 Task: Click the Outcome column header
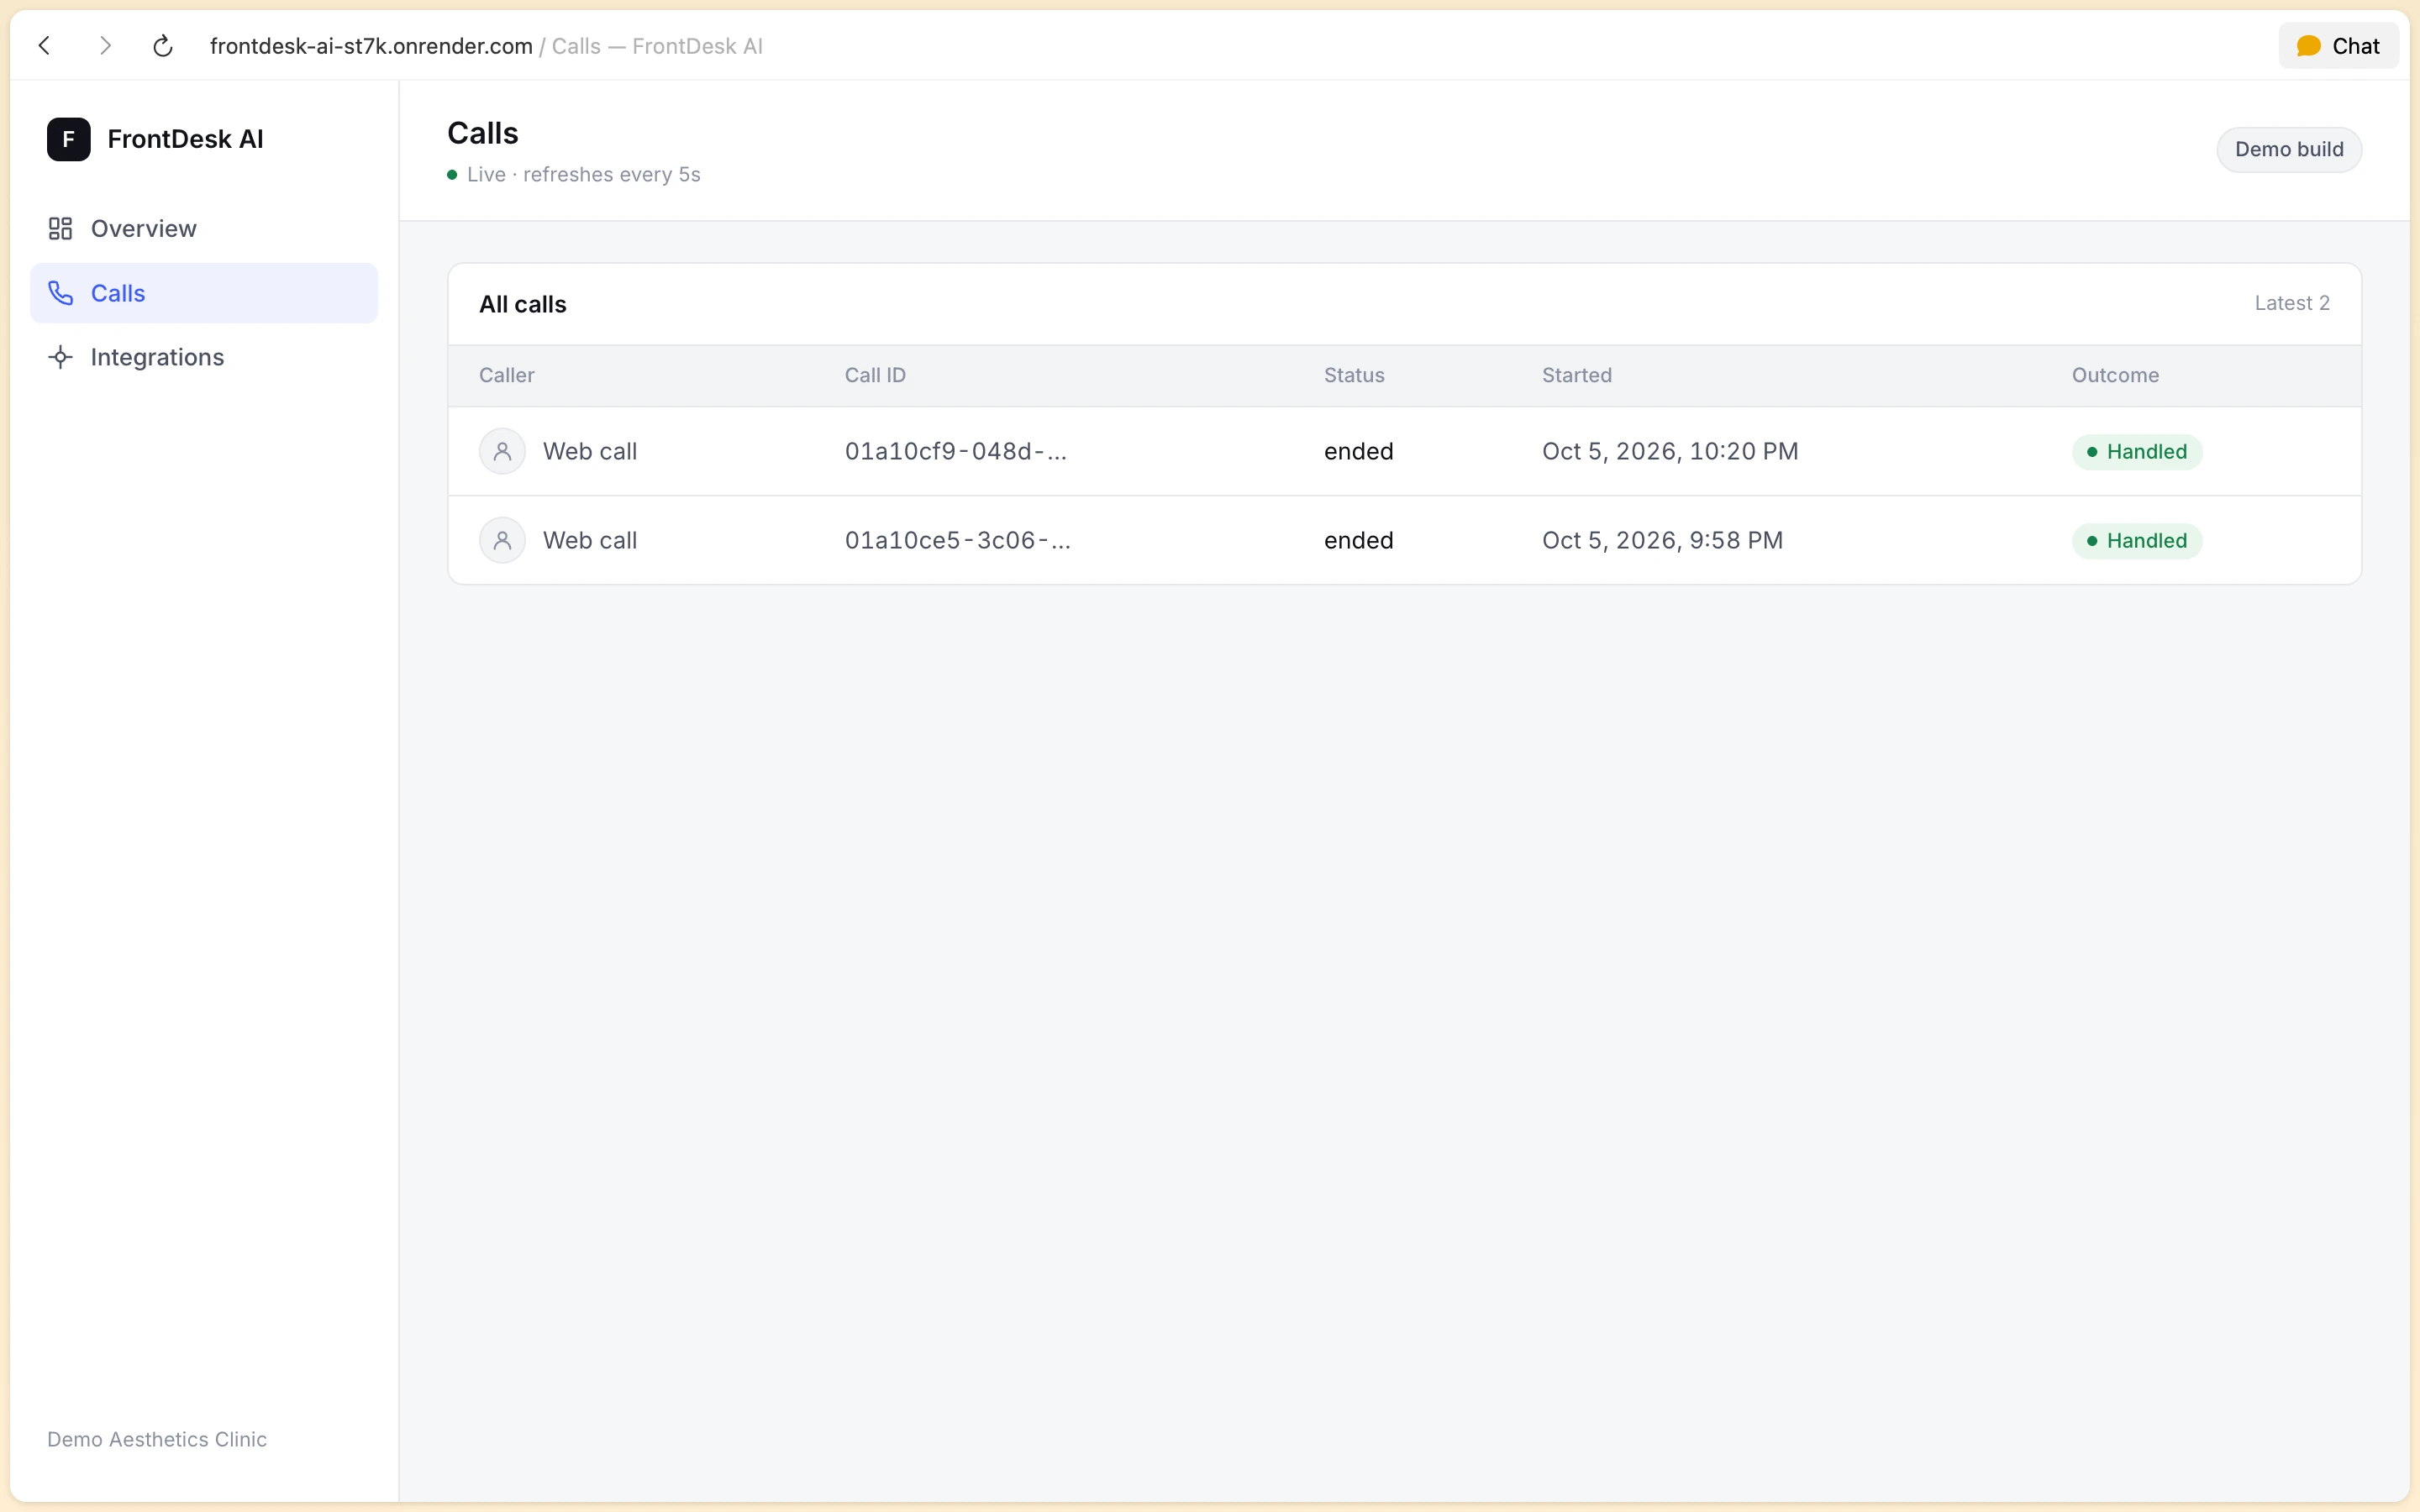point(2115,375)
